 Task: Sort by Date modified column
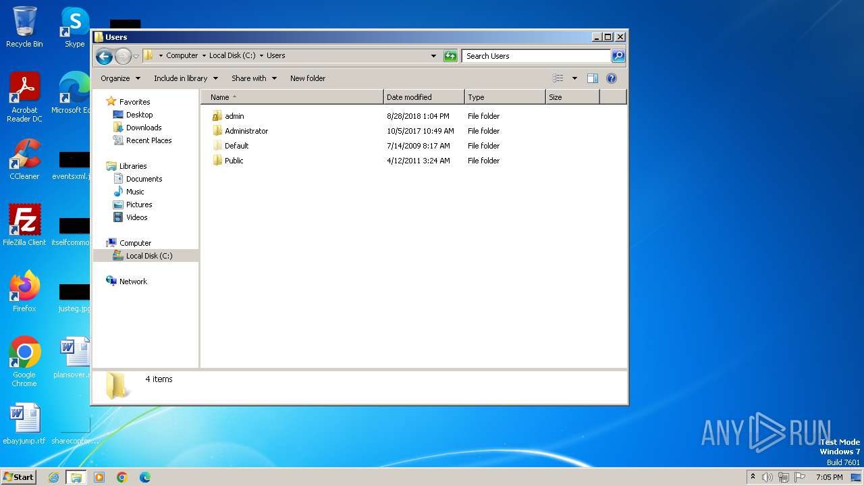[x=424, y=97]
